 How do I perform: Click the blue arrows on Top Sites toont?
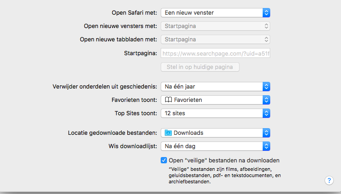266,113
